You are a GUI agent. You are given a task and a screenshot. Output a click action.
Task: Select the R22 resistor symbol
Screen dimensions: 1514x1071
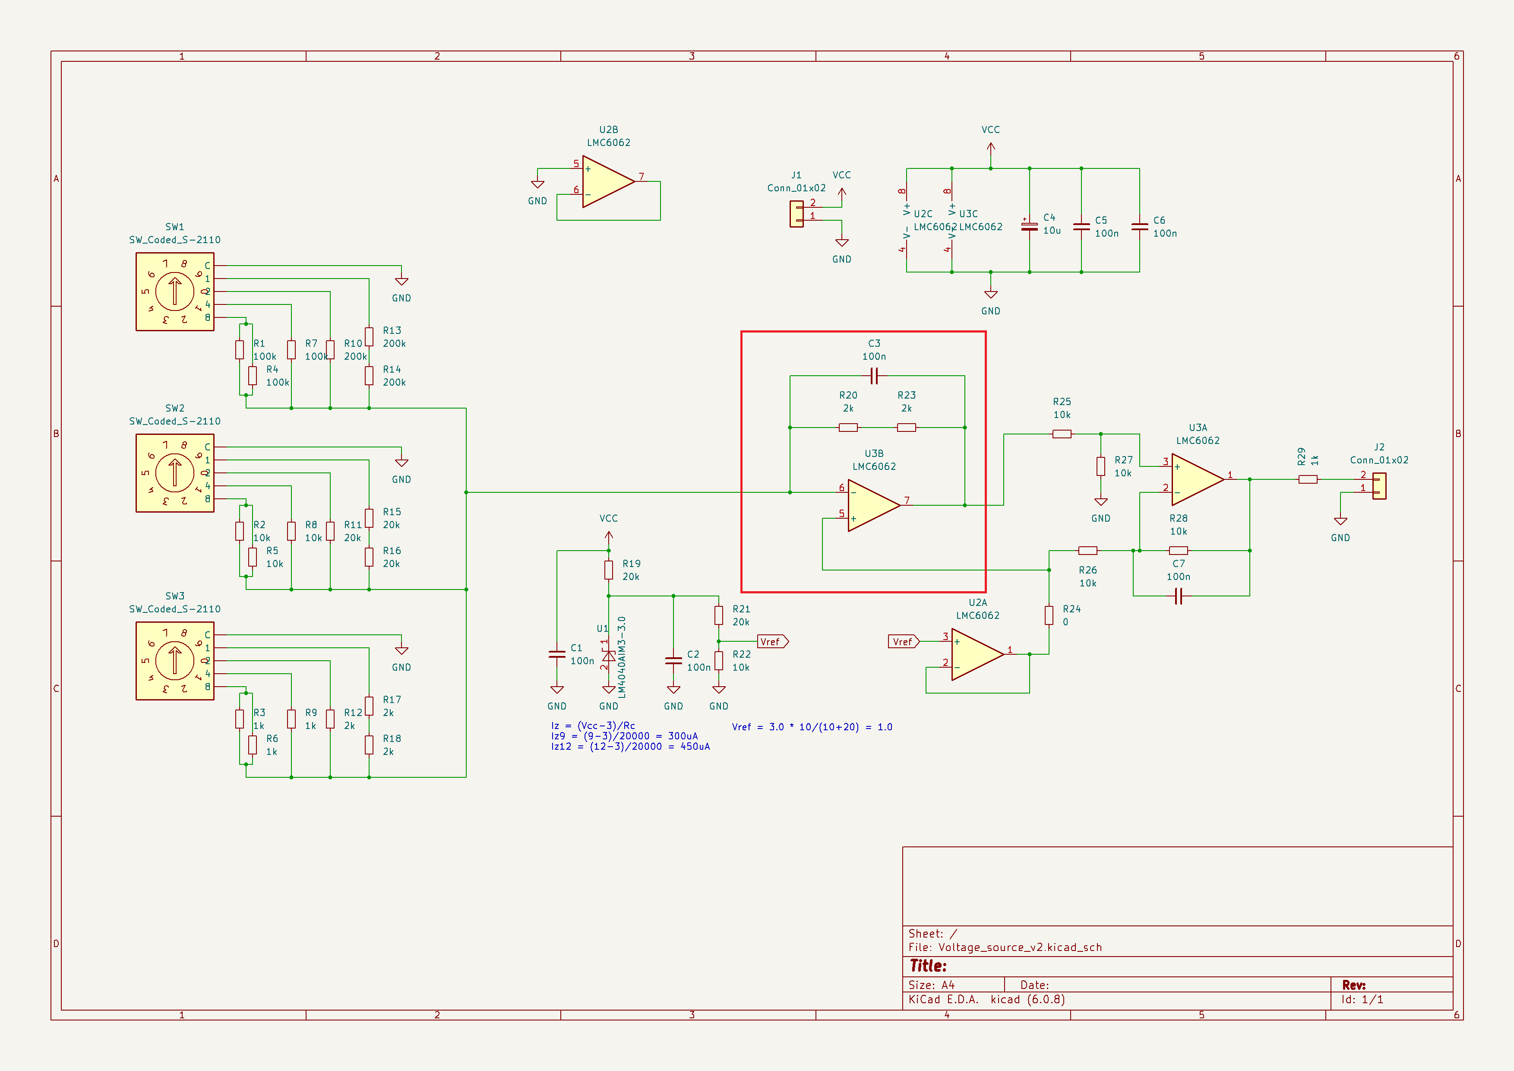point(719,661)
